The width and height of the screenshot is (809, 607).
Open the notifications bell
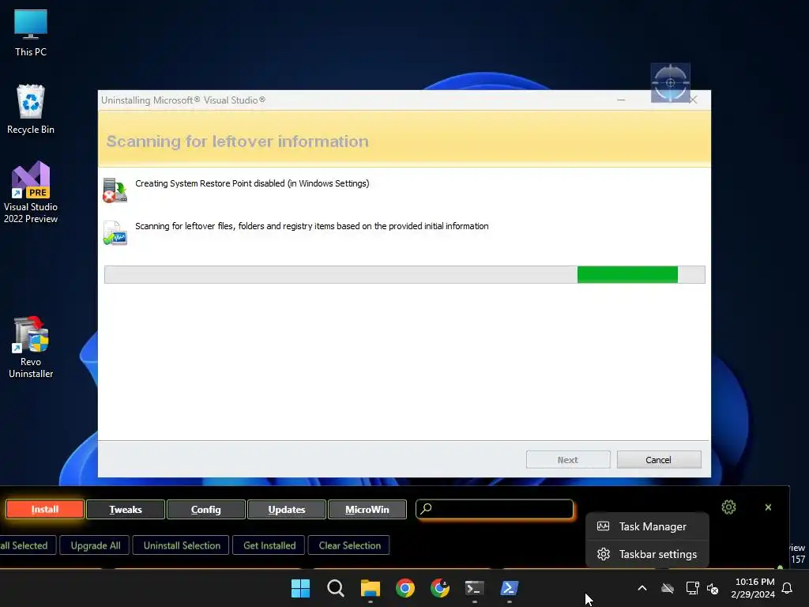coord(788,588)
